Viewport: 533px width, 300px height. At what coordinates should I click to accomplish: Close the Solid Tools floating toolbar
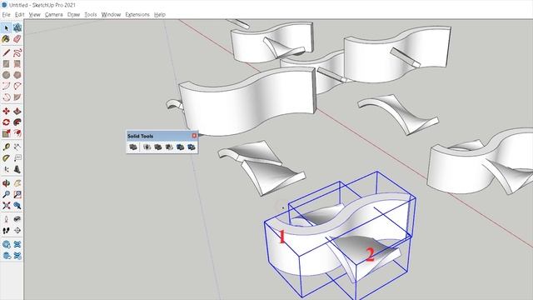tap(194, 136)
